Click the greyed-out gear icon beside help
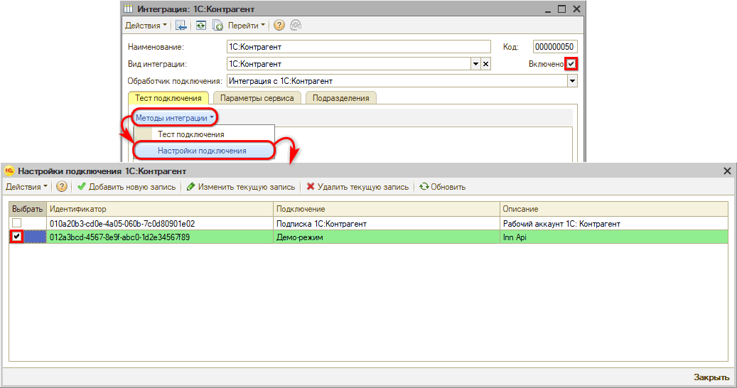This screenshot has height=388, width=737. pyautogui.click(x=295, y=26)
